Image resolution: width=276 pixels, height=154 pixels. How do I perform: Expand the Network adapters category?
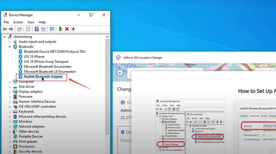10,127
